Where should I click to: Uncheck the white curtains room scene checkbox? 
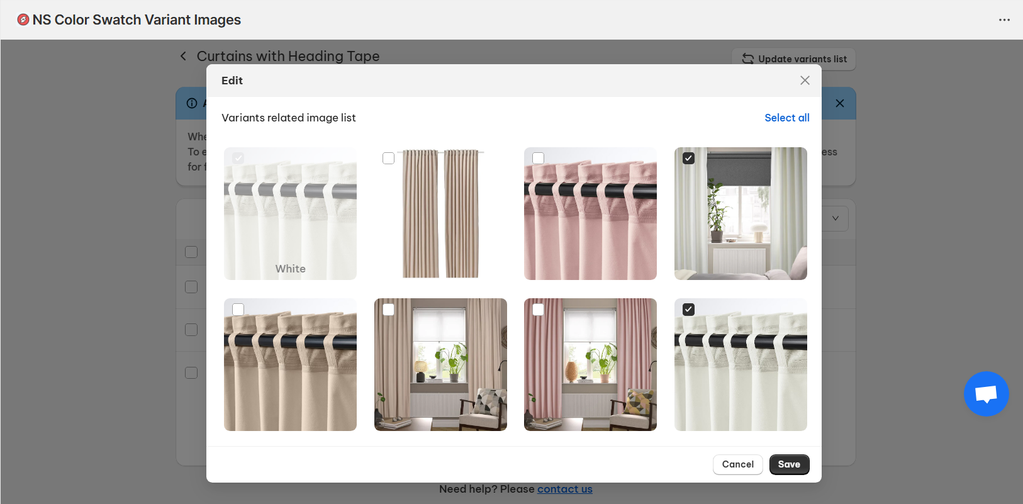[x=688, y=159]
